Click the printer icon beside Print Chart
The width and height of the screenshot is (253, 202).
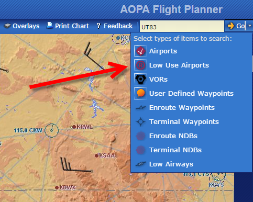[x=50, y=26]
